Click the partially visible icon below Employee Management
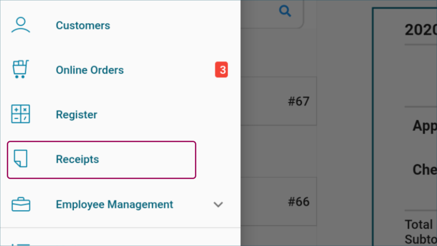437x246 pixels. [20, 244]
